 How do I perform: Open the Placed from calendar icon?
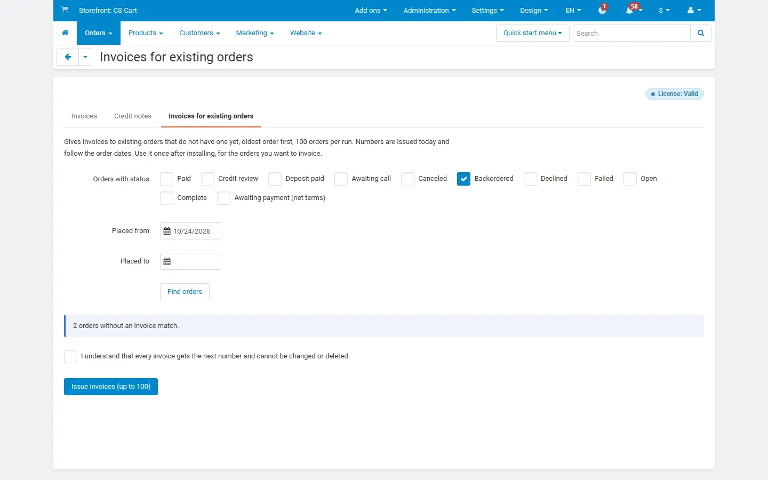[x=167, y=231]
